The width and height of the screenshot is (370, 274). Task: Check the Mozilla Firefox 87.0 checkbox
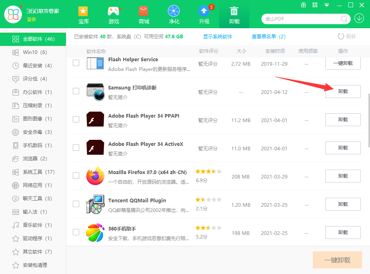(x=76, y=176)
